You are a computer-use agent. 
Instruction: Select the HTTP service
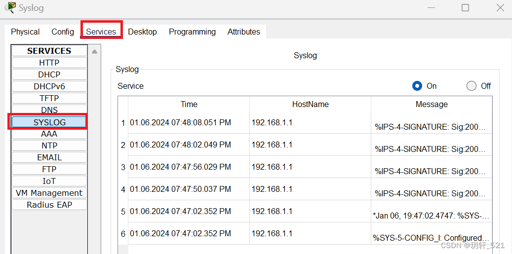point(49,63)
